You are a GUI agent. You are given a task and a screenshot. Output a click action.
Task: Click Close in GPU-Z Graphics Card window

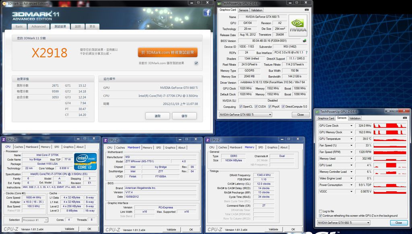300,115
